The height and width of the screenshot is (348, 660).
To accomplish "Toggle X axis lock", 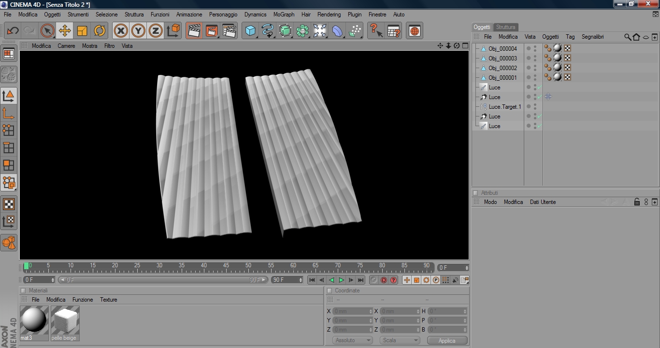I will tap(121, 31).
